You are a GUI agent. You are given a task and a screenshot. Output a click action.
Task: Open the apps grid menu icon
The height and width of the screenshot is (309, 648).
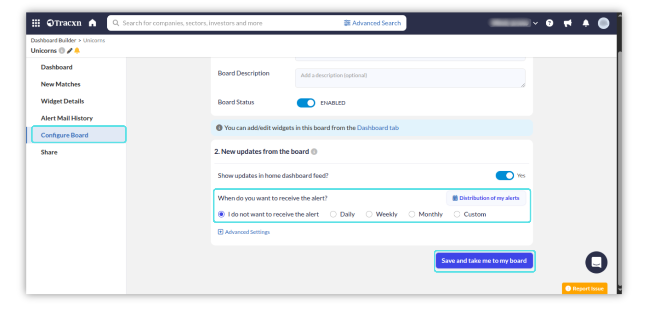[x=36, y=23]
